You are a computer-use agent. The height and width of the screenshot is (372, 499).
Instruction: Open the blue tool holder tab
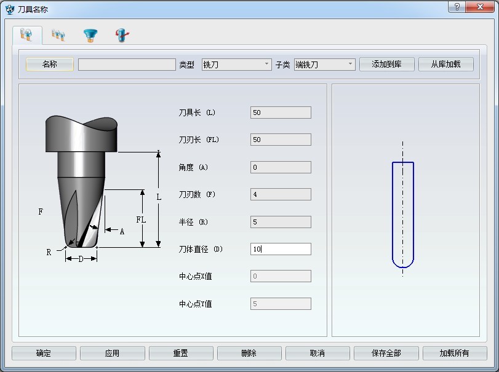pyautogui.click(x=90, y=35)
